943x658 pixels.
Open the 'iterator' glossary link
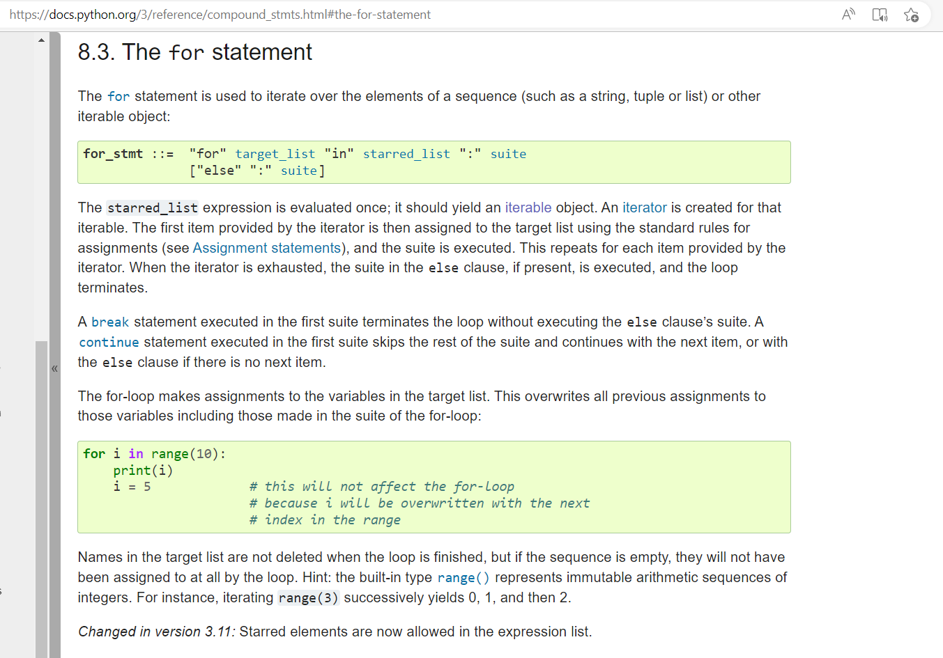(x=644, y=207)
